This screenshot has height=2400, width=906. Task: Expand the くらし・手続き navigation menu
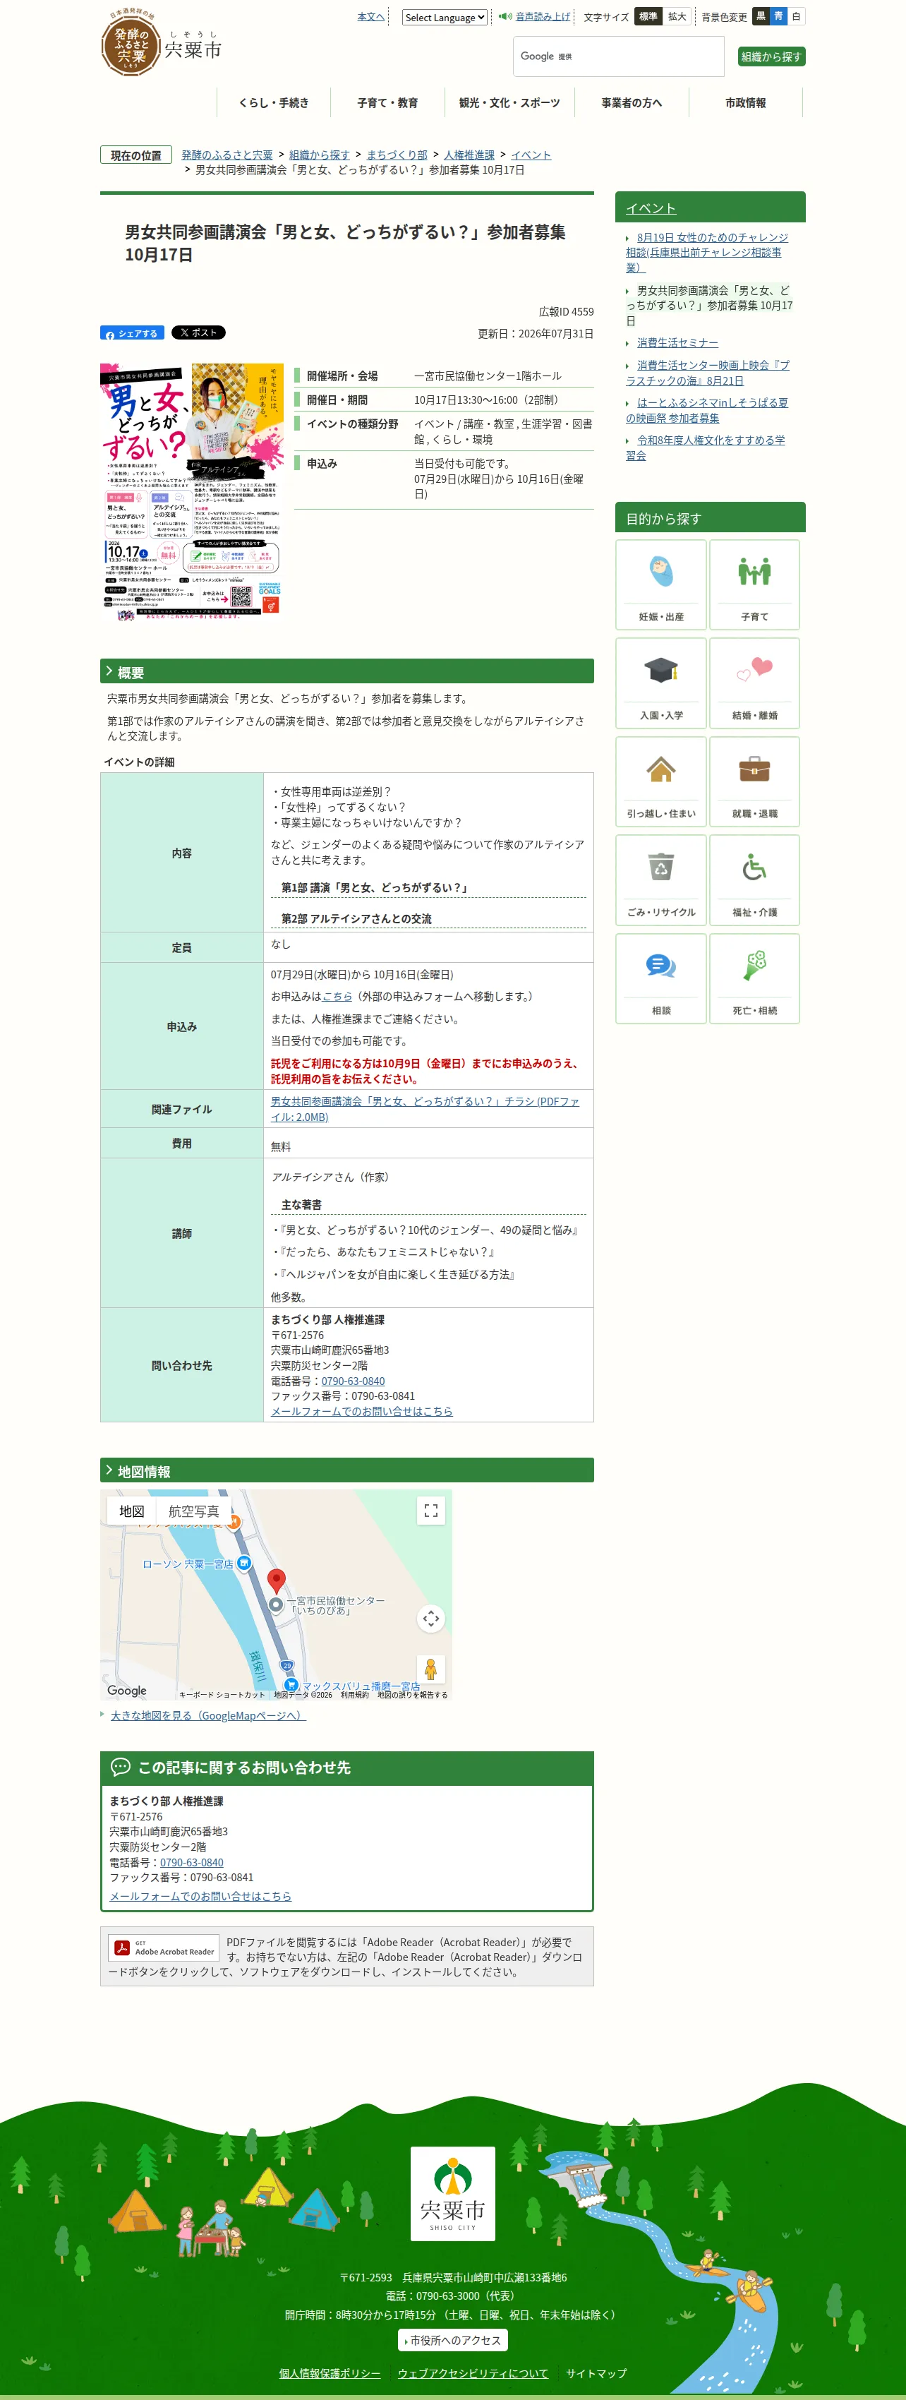point(274,102)
